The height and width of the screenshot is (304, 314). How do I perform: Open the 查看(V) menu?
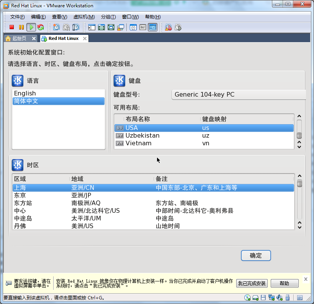coord(59,17)
